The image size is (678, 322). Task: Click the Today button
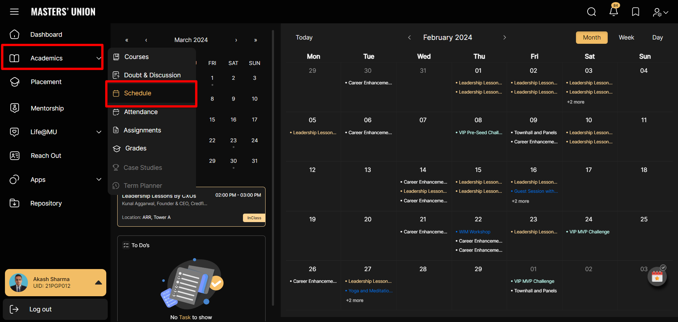[x=304, y=37]
